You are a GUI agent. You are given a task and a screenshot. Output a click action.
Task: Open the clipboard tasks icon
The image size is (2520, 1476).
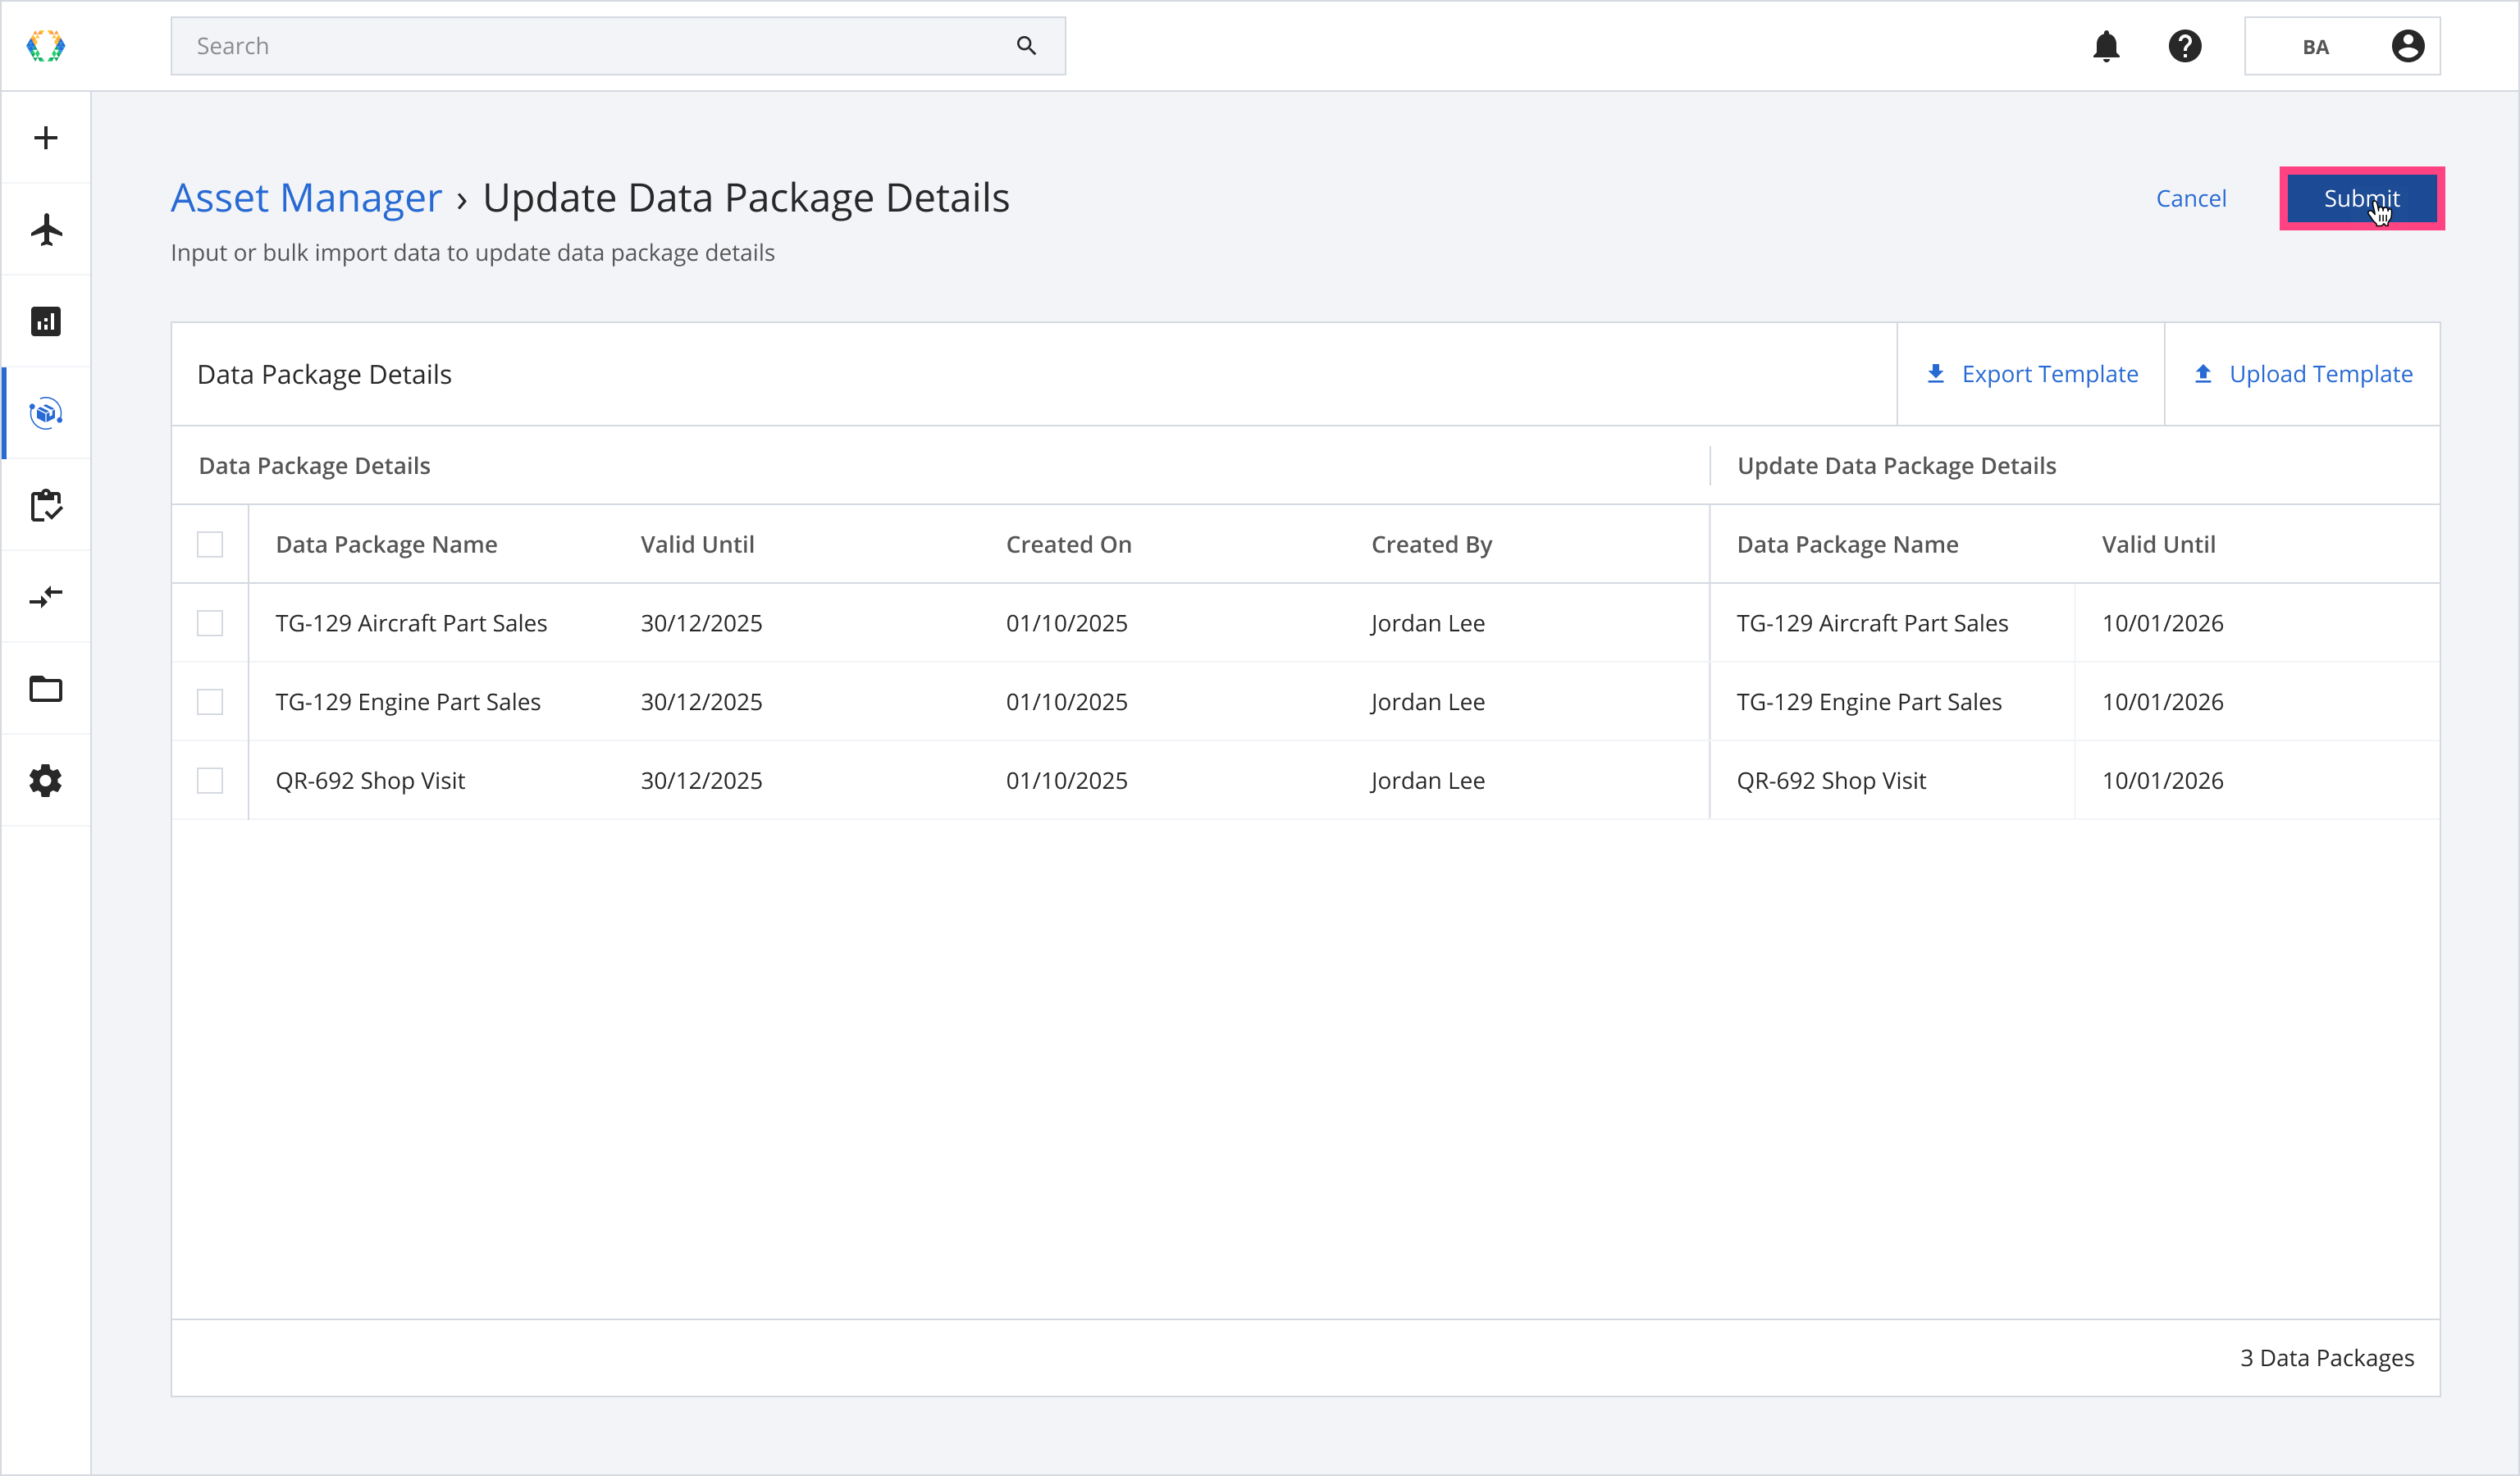[x=46, y=506]
